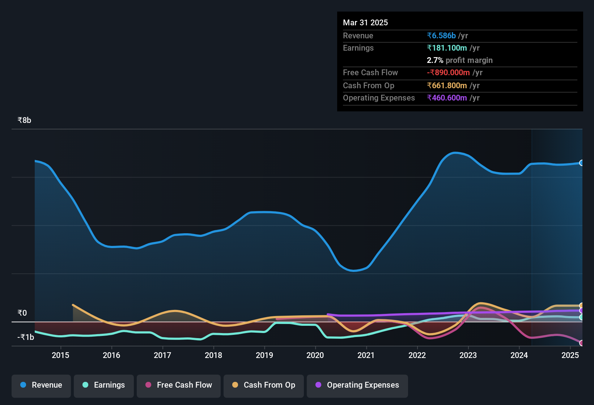Click the -₹890.000m Free Cash Flow value
The width and height of the screenshot is (594, 405).
(448, 73)
